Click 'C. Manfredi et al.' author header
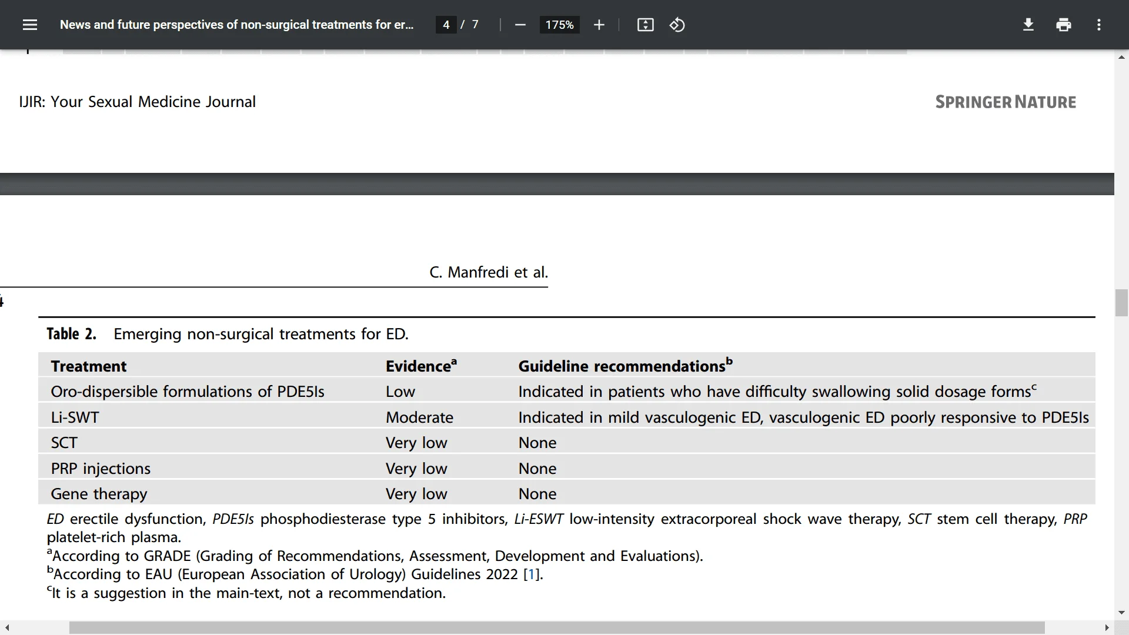The width and height of the screenshot is (1129, 635). pos(489,272)
